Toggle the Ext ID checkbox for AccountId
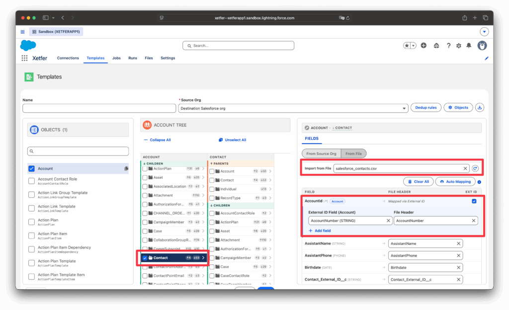The width and height of the screenshot is (509, 310). [474, 201]
